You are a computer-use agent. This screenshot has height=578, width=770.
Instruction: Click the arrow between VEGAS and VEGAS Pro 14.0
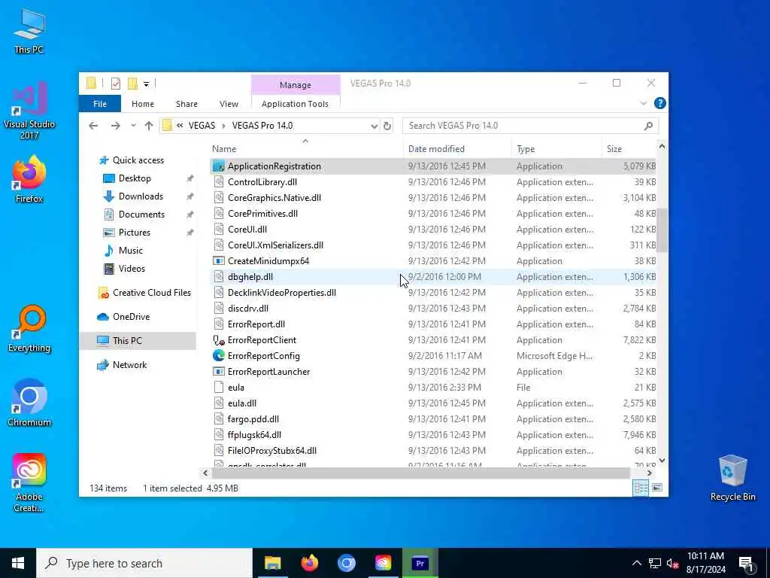223,126
